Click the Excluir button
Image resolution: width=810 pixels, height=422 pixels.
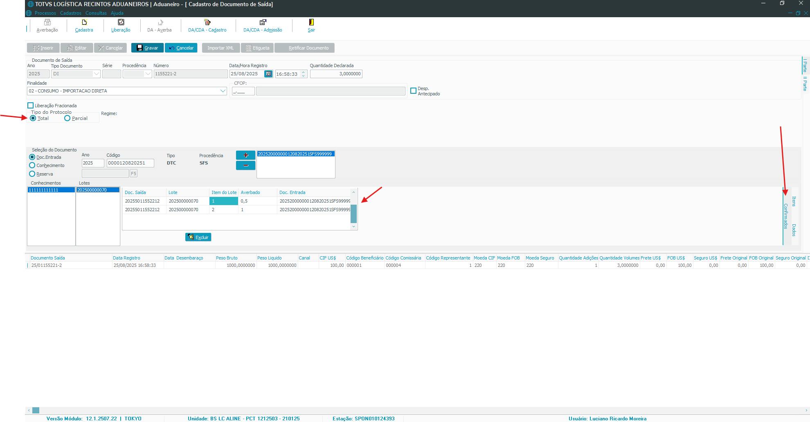pos(198,237)
